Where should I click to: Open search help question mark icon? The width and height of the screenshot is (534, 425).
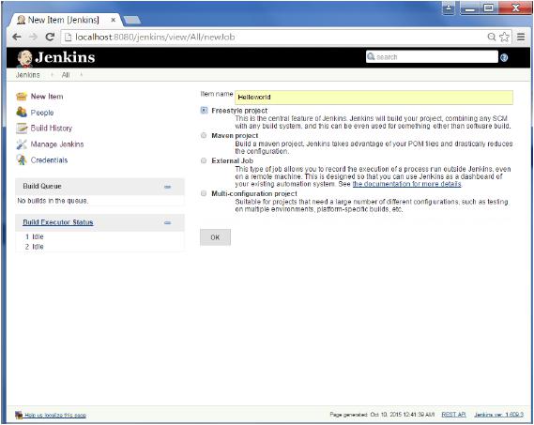pos(504,57)
